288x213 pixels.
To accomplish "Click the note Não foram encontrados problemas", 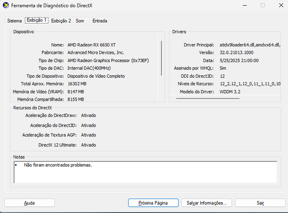I will 58,165.
